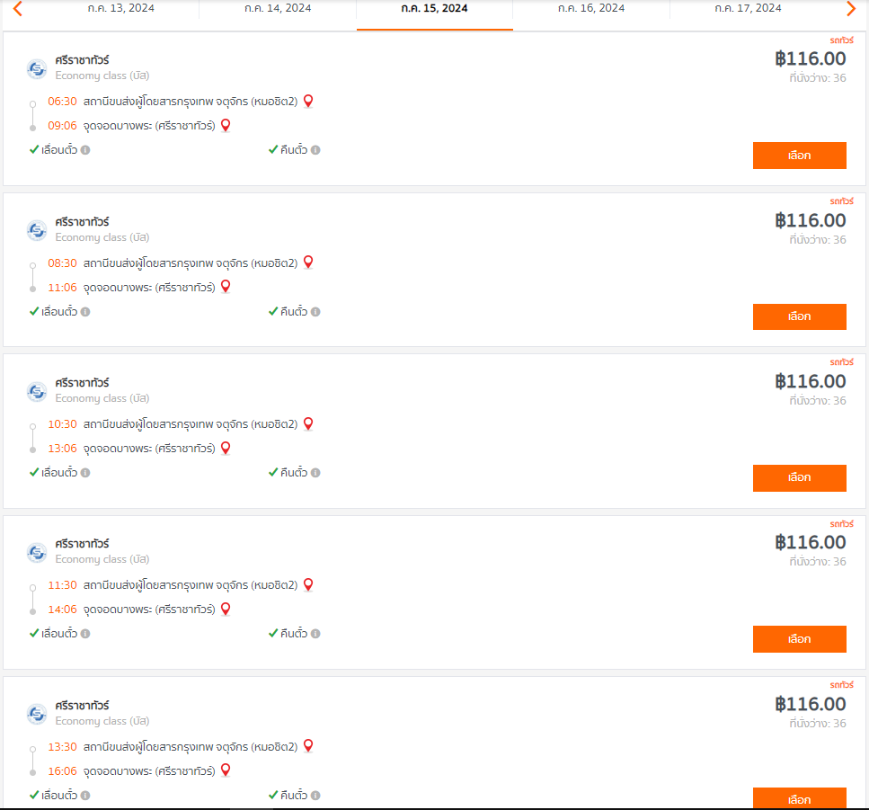Choose the 06:30 trip with เลือก button

click(799, 156)
